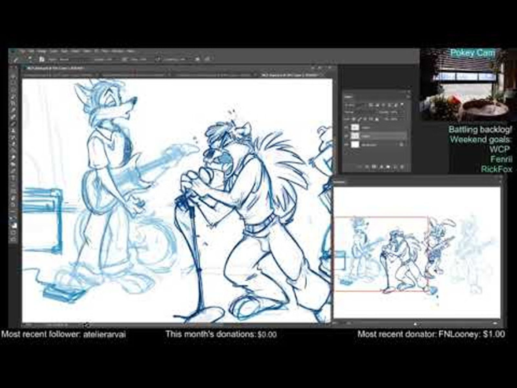
Task: Create a new layer
Action: point(395,167)
